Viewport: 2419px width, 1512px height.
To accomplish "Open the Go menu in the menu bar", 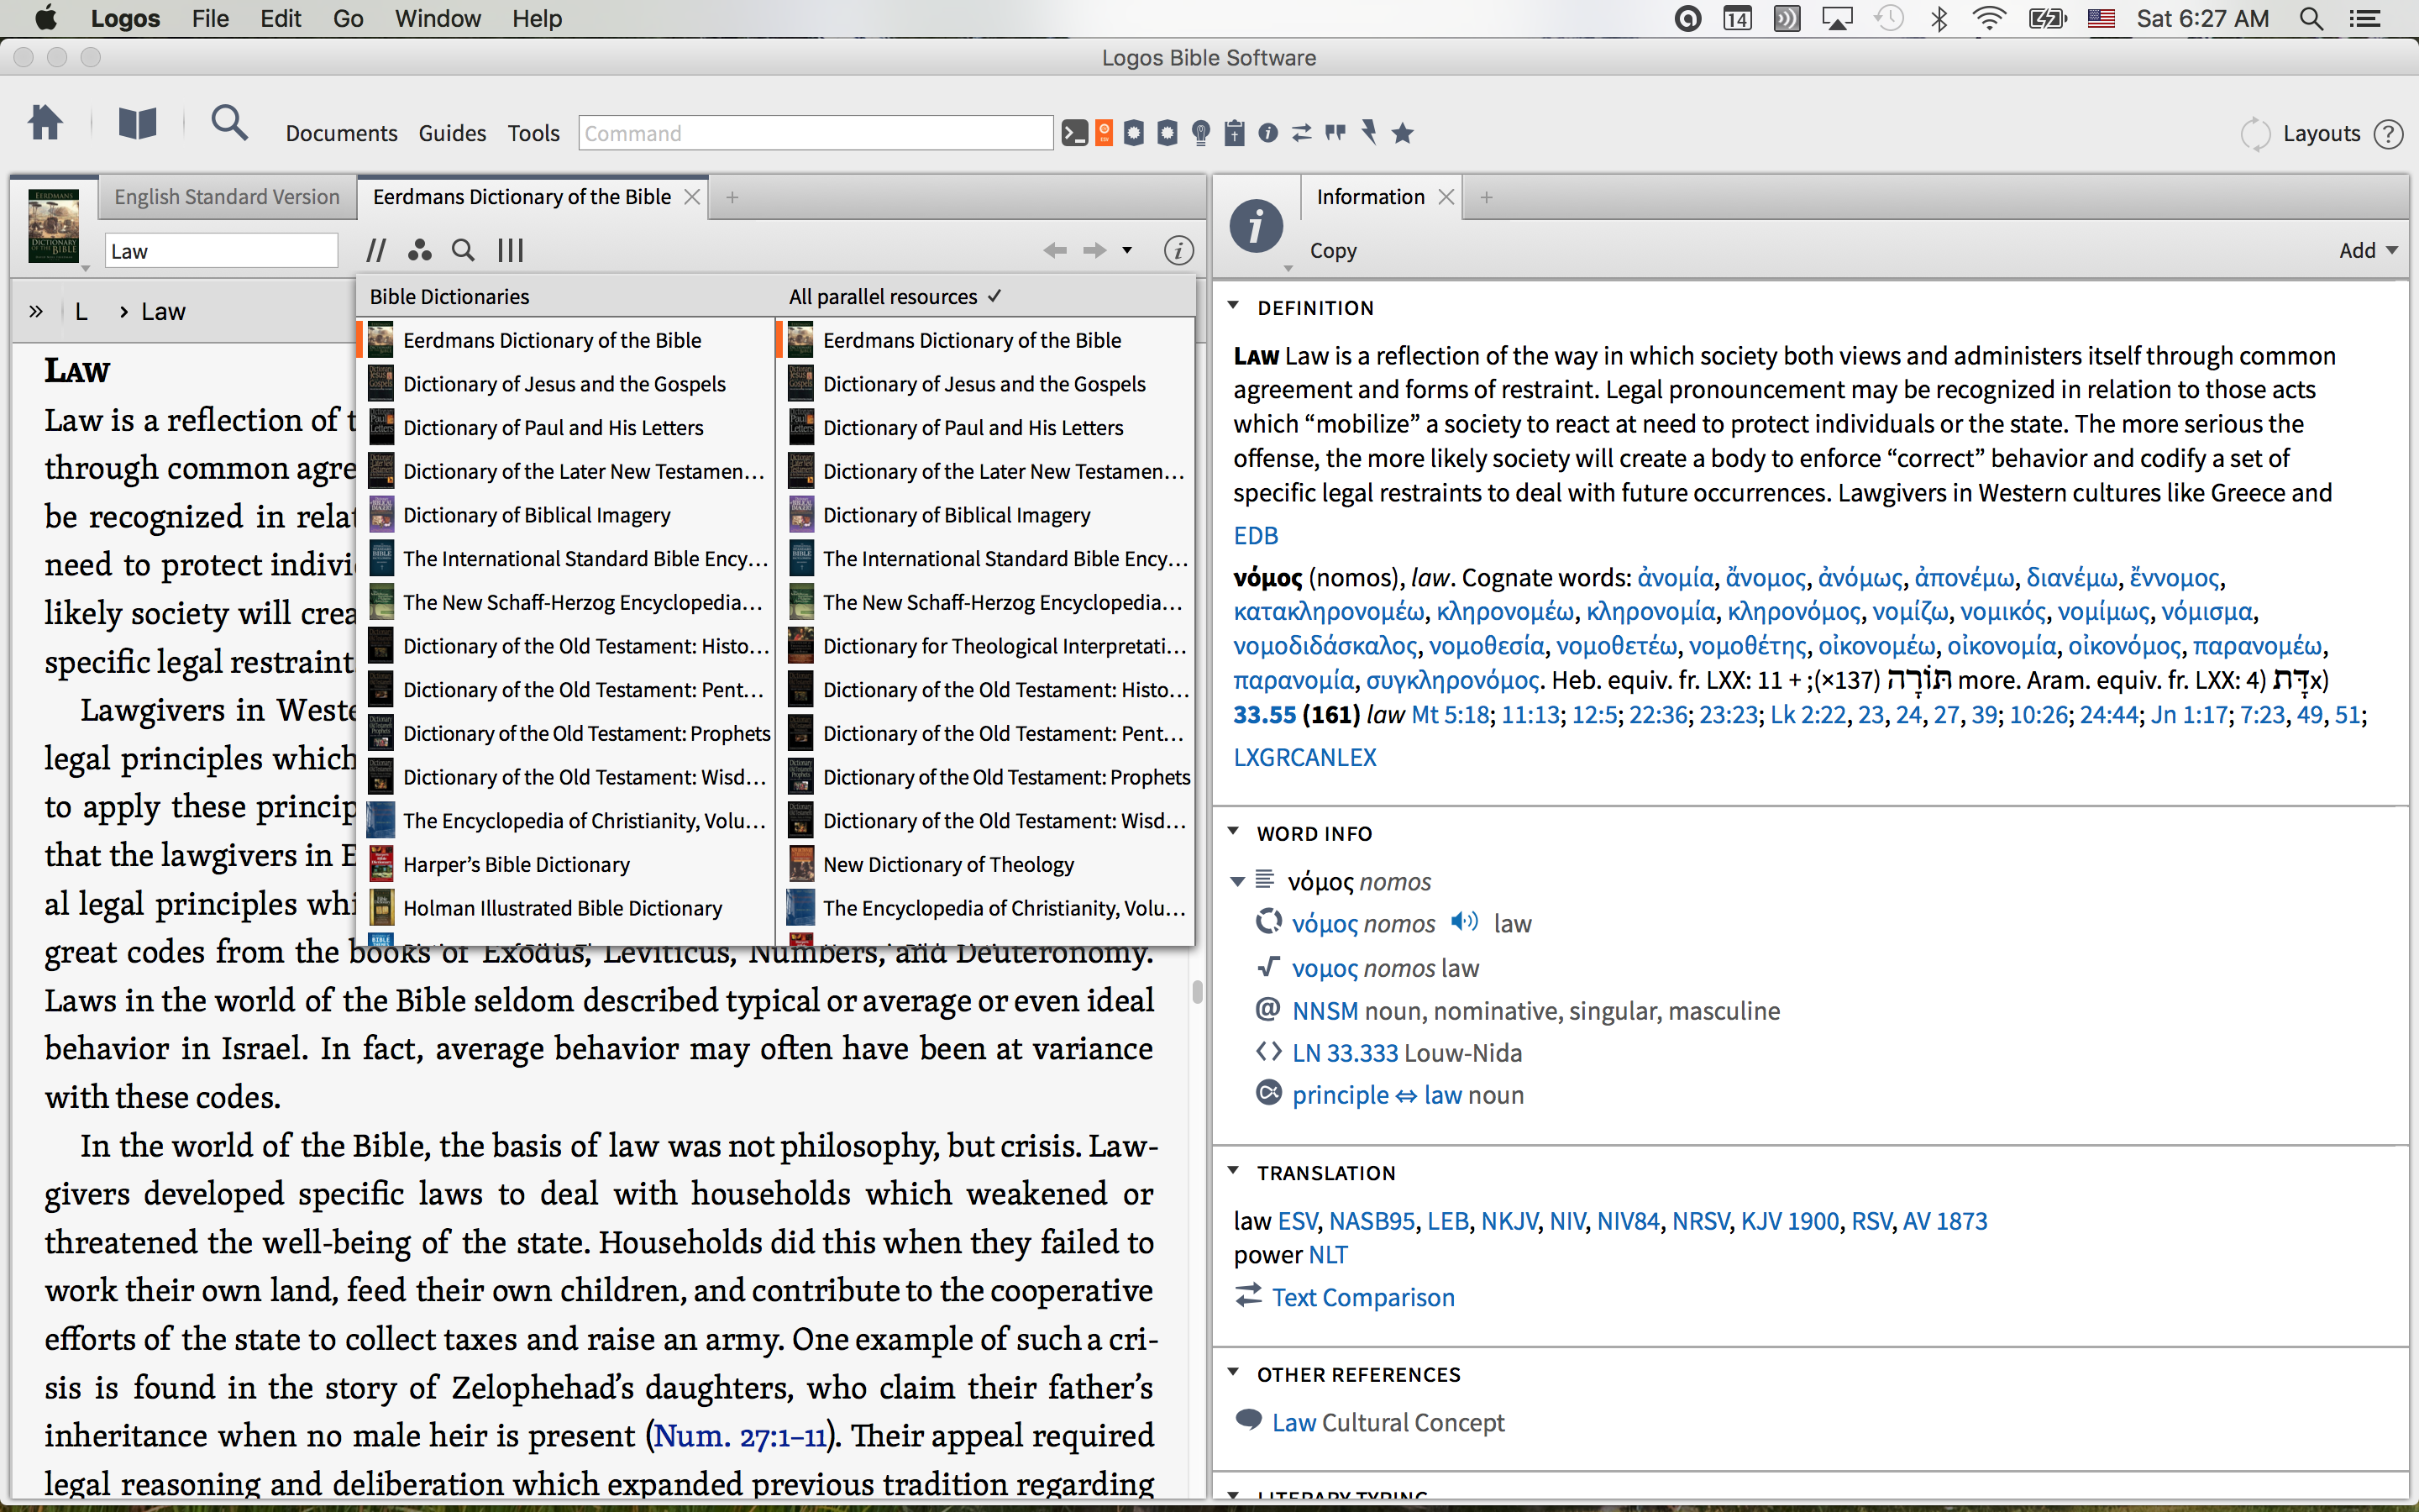I will coord(347,18).
